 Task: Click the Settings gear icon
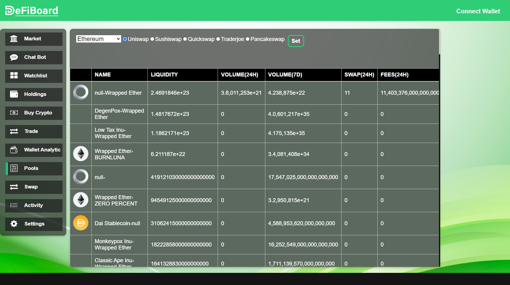[x=14, y=224]
